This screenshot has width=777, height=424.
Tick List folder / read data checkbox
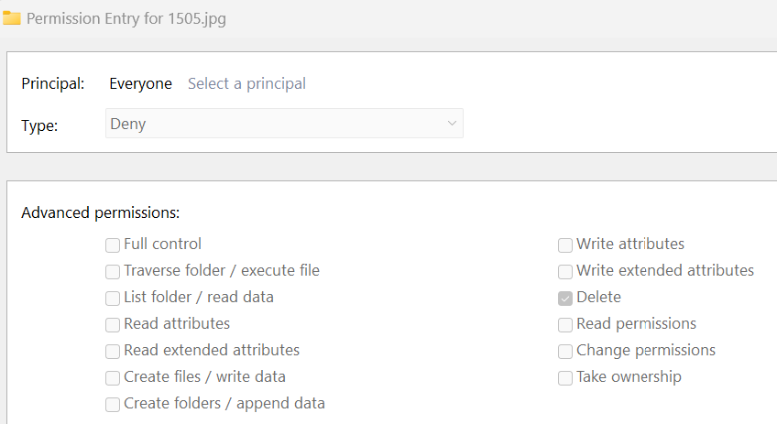point(113,299)
